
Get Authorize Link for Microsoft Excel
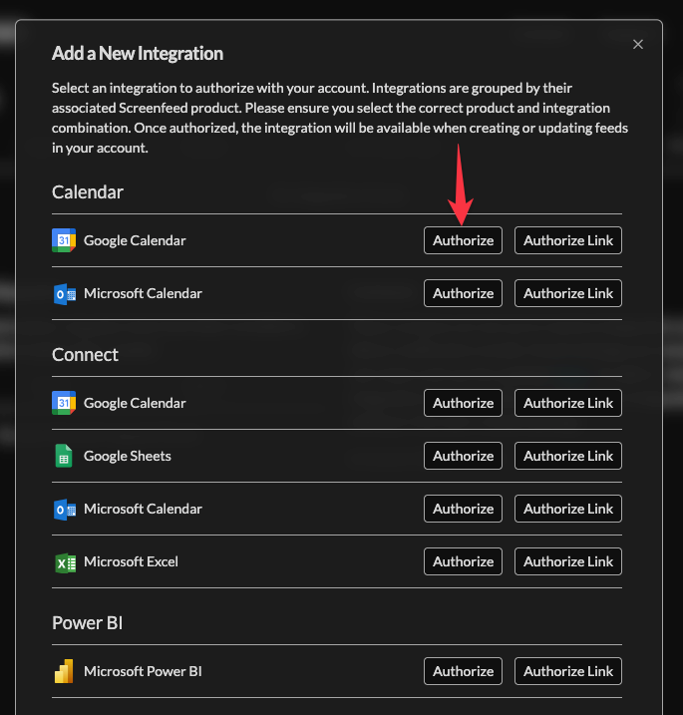click(x=568, y=561)
